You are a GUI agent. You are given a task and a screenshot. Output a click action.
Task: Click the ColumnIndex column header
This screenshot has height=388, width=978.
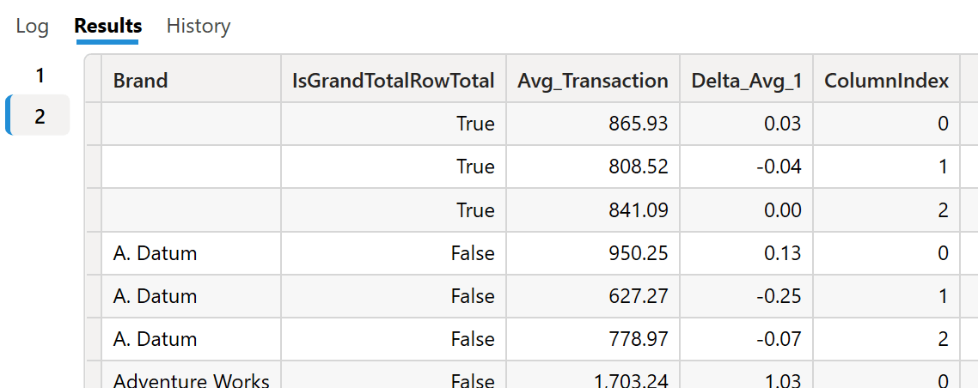point(887,81)
